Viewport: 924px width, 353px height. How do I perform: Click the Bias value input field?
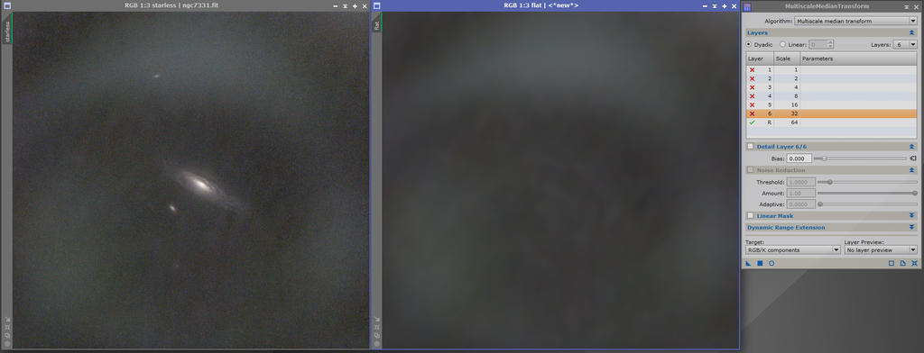pyautogui.click(x=799, y=158)
